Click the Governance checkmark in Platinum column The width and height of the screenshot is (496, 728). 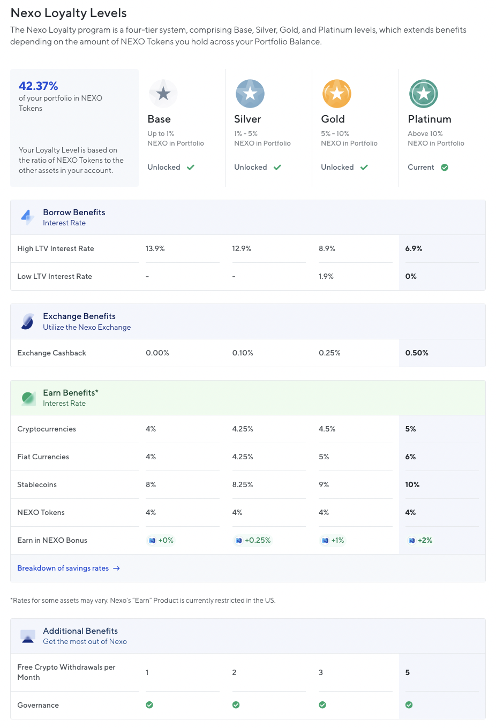click(x=409, y=705)
